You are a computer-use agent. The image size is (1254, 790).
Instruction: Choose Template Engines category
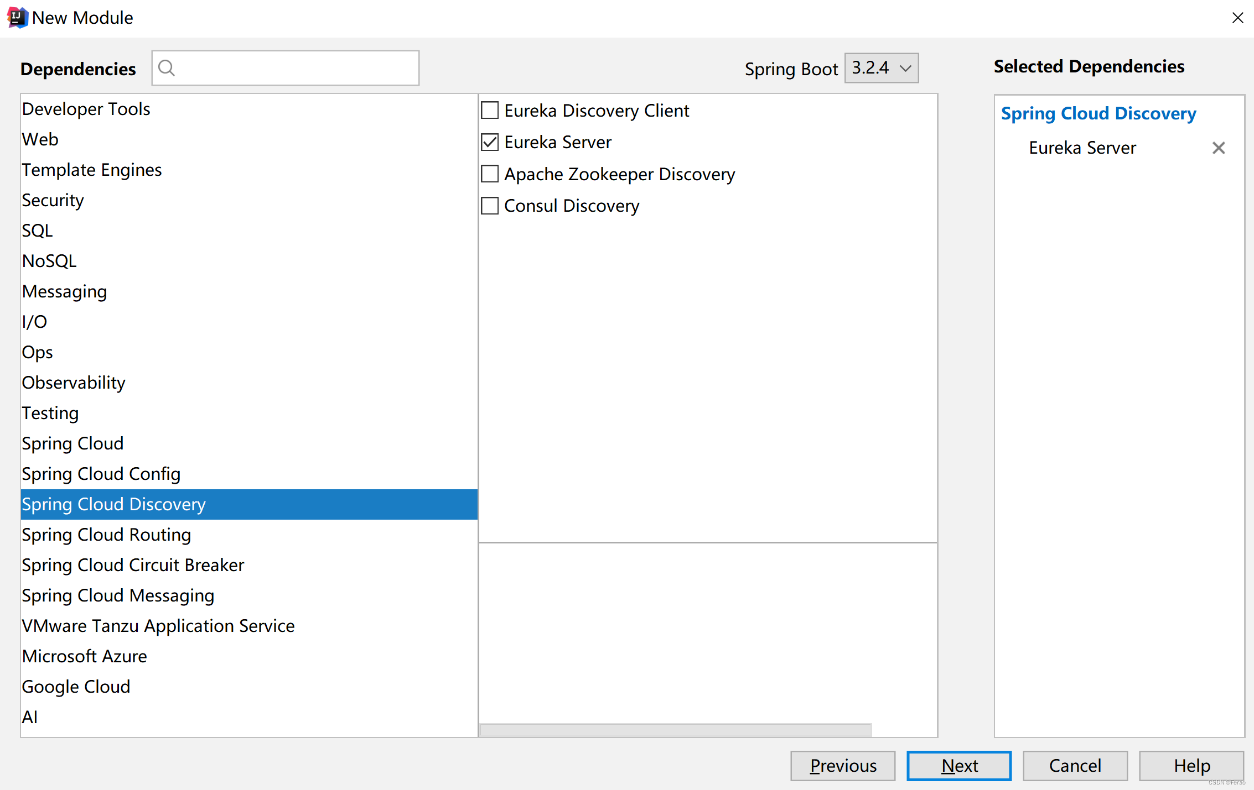249,170
